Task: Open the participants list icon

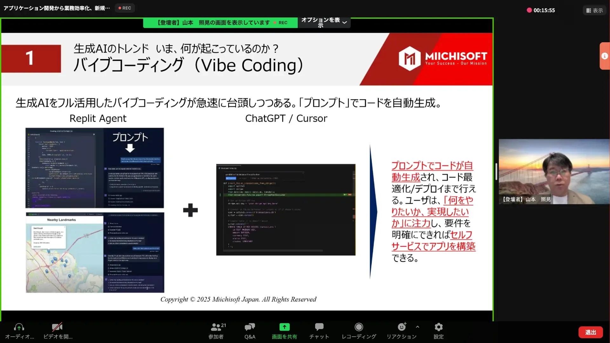Action: click(x=216, y=327)
